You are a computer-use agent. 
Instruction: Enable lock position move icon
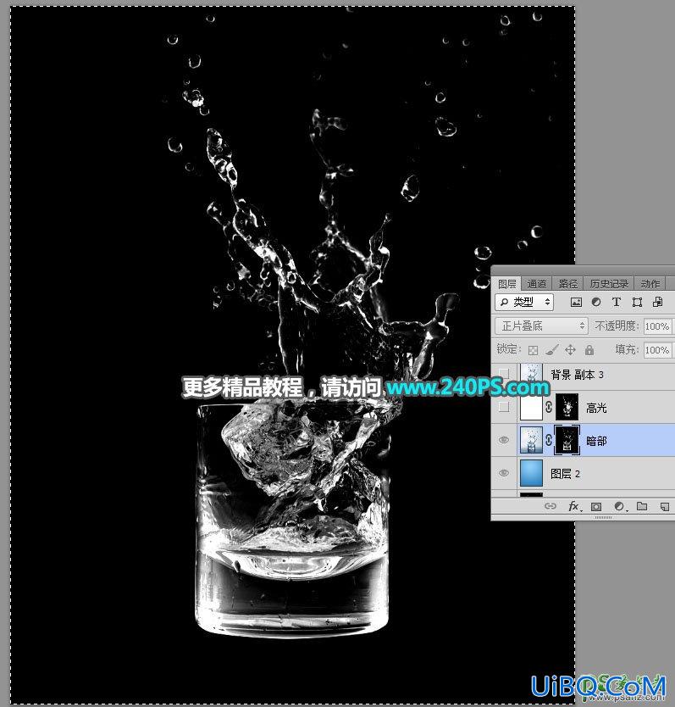coord(571,349)
